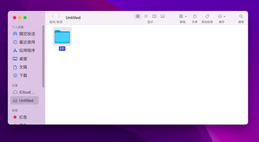Switch to gallery view
Screen dimensions: 259x142
pyautogui.click(x=163, y=16)
